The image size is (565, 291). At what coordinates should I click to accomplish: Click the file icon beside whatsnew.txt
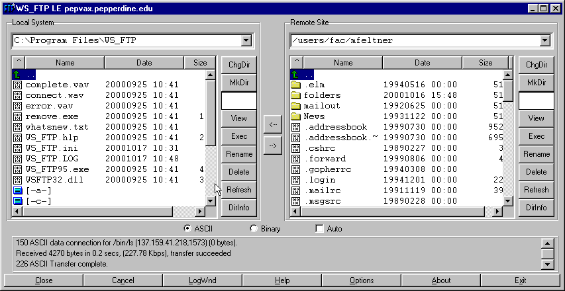tap(17, 127)
